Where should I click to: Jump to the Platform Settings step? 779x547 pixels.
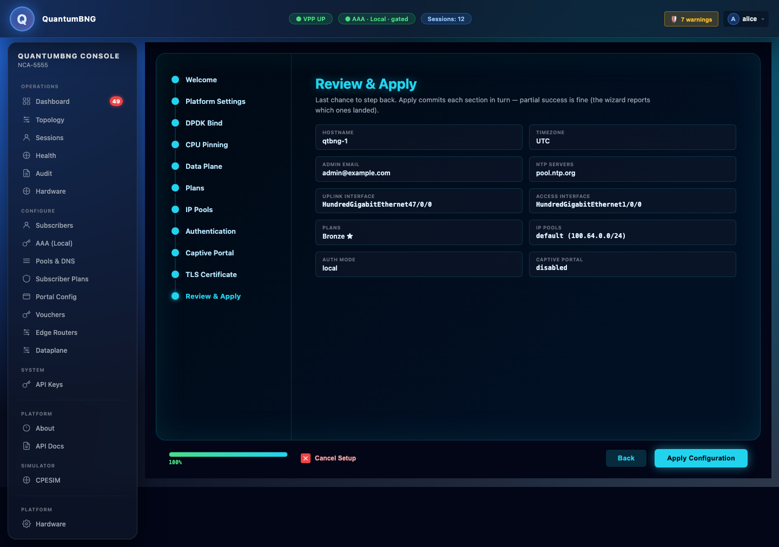(209, 101)
